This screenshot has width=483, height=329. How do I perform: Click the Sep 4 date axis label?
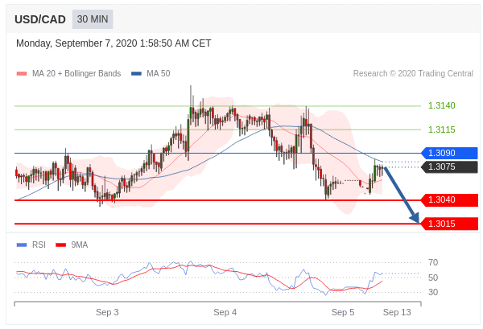tap(225, 312)
